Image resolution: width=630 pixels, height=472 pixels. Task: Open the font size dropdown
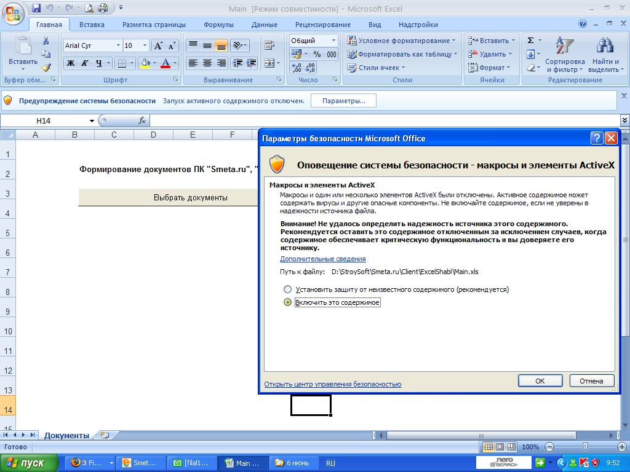(x=145, y=45)
